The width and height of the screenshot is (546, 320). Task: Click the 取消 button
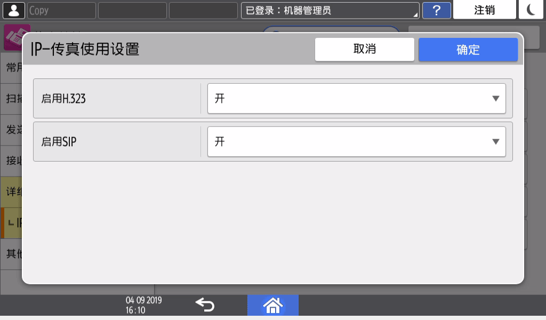point(364,50)
